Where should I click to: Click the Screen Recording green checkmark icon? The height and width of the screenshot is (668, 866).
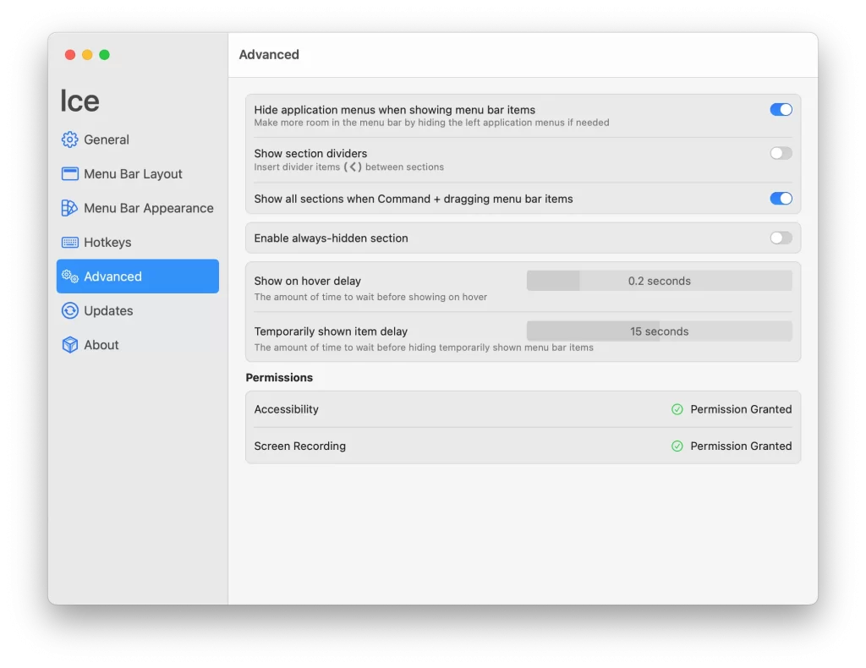[677, 446]
